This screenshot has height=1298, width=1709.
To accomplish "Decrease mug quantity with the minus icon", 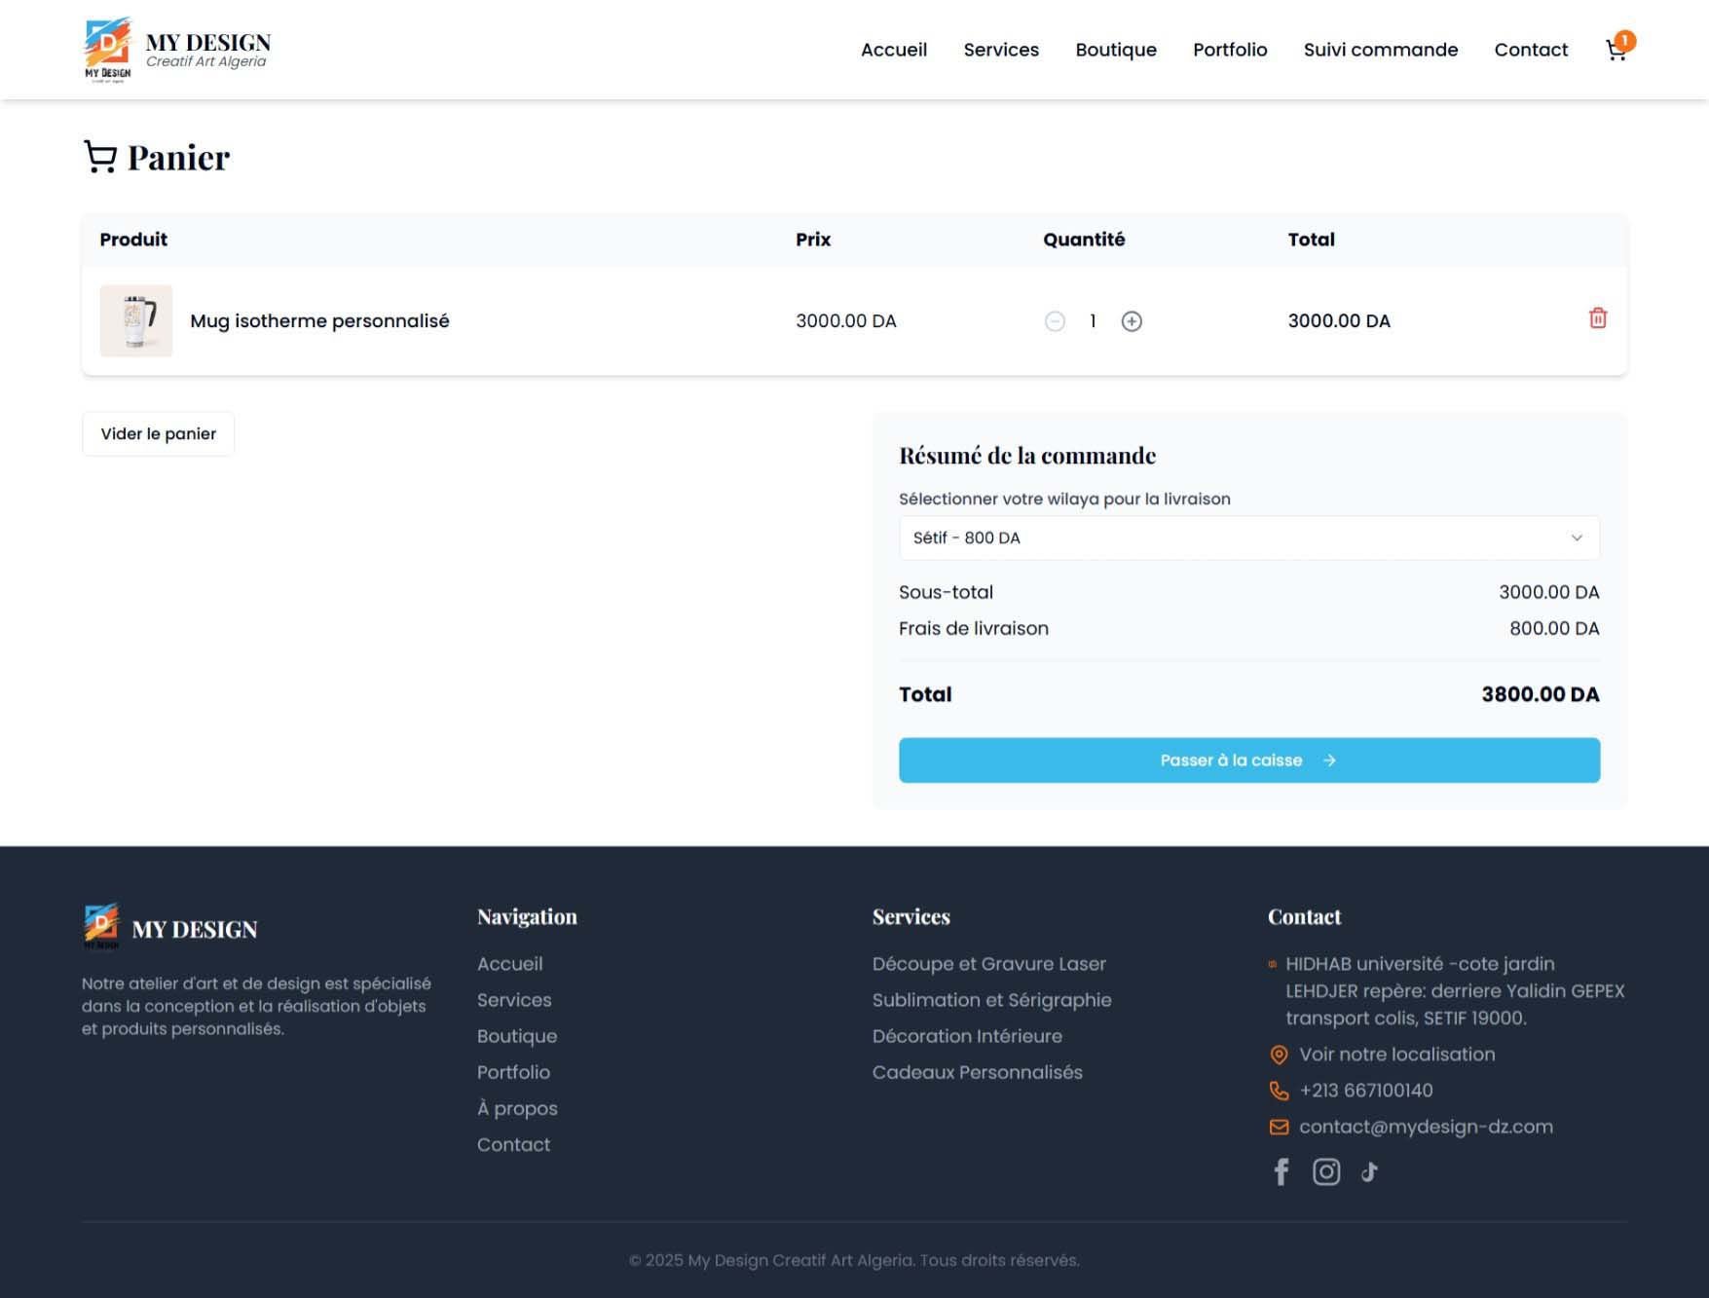I will (1055, 320).
